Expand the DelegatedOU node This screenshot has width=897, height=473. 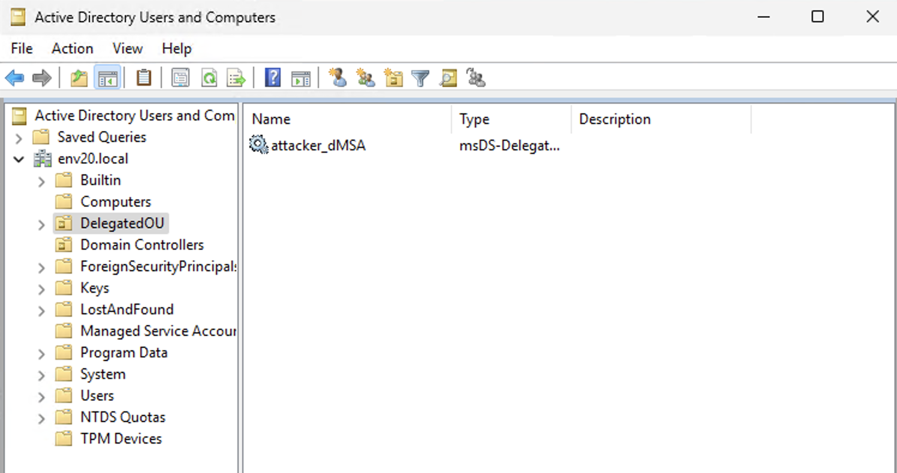[41, 225]
